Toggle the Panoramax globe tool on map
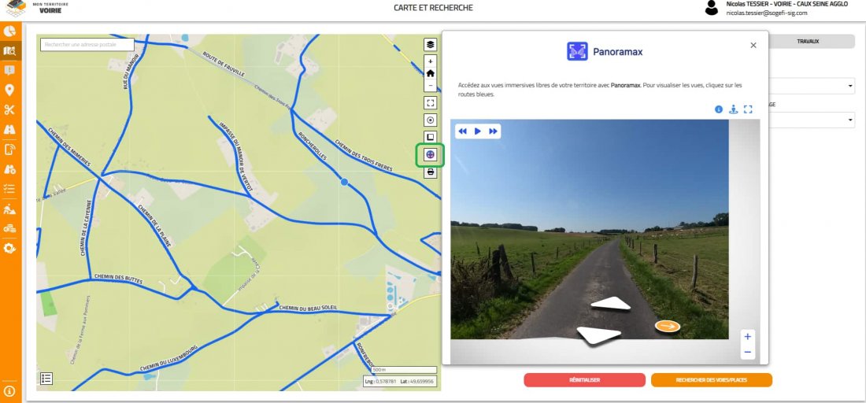This screenshot has height=403, width=866. click(430, 154)
